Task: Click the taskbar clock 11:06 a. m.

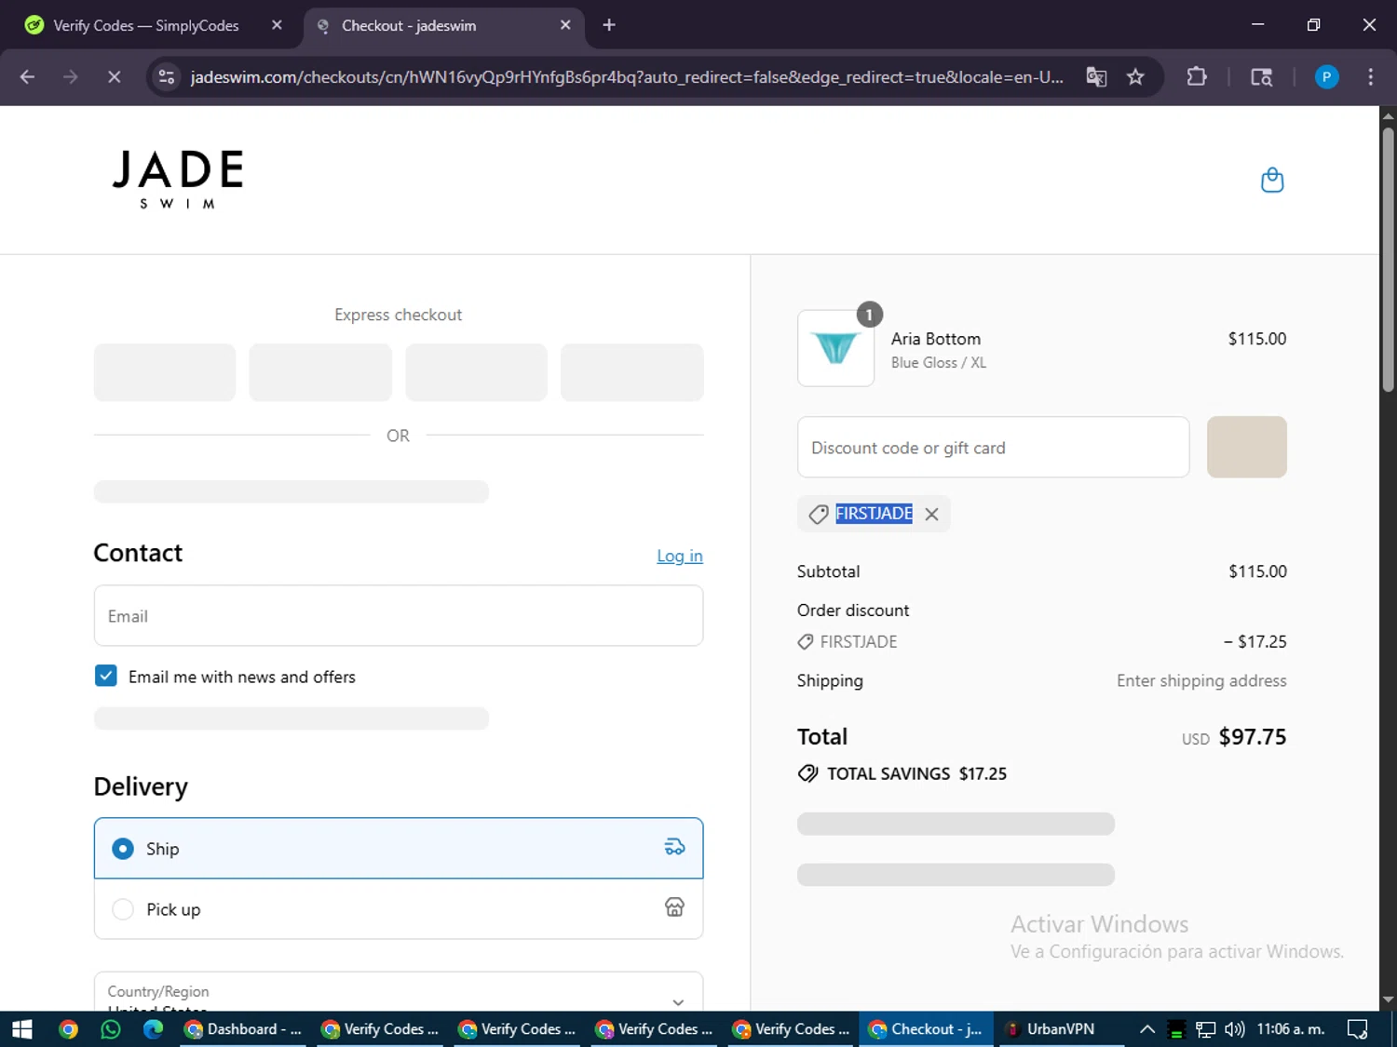Action: [1290, 1029]
